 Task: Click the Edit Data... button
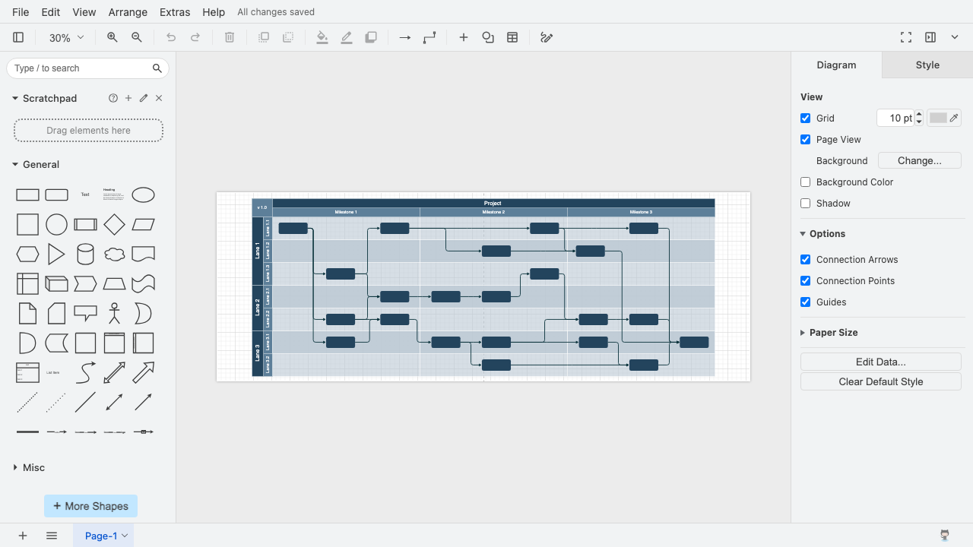tap(881, 362)
